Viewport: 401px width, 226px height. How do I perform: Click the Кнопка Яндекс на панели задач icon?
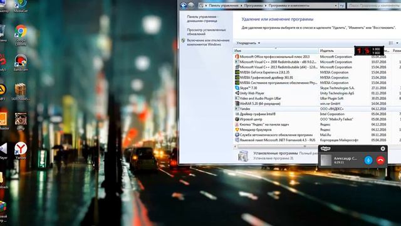coord(237,124)
